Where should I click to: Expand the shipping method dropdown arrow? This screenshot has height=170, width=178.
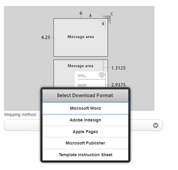point(155,125)
